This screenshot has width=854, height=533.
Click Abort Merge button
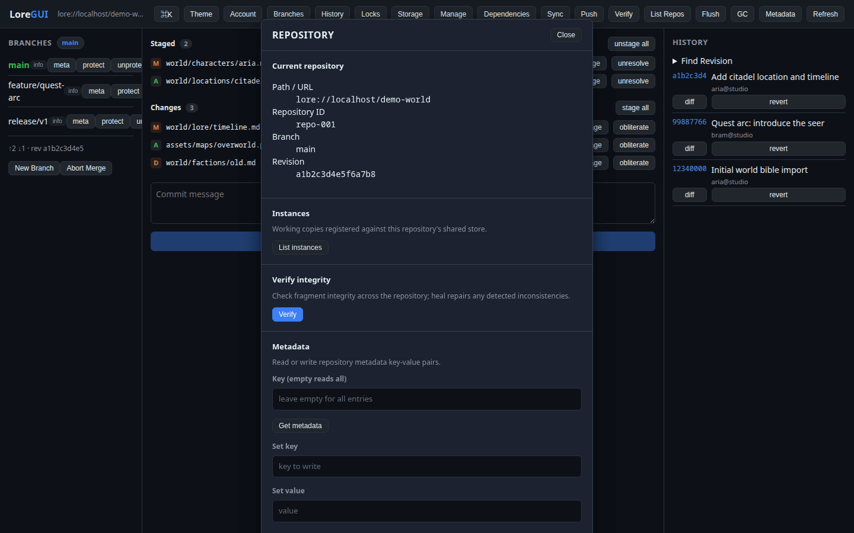click(86, 168)
